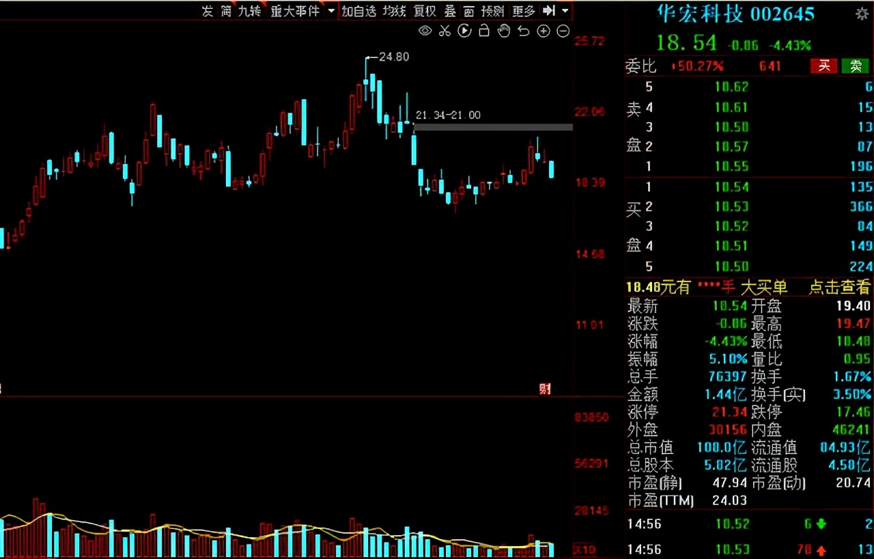Open the 更多 more menu
874x559 pixels.
click(524, 11)
